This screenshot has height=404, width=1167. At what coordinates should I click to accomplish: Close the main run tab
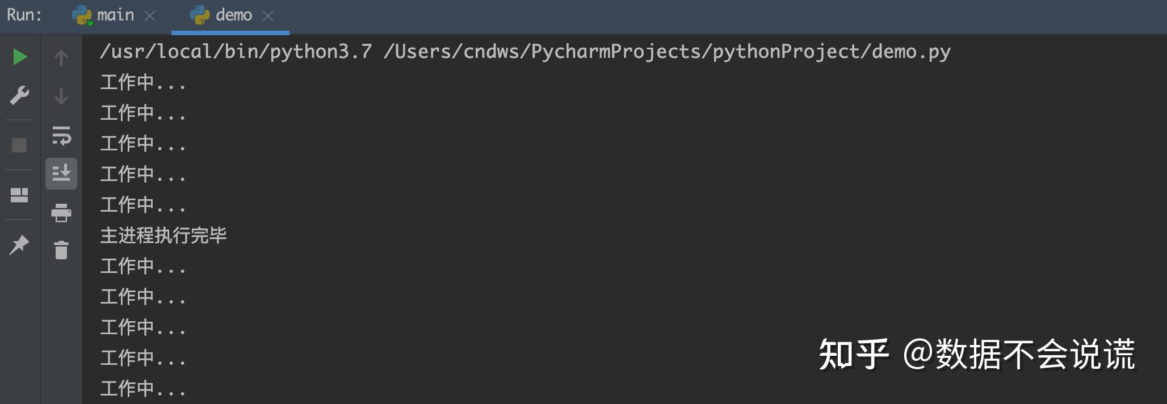[x=150, y=16]
